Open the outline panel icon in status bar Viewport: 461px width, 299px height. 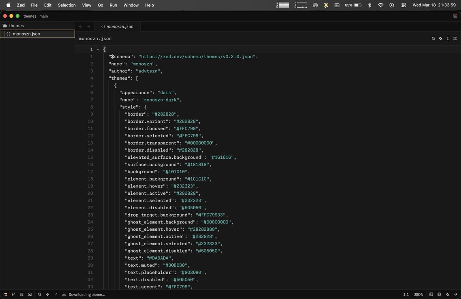(22, 294)
